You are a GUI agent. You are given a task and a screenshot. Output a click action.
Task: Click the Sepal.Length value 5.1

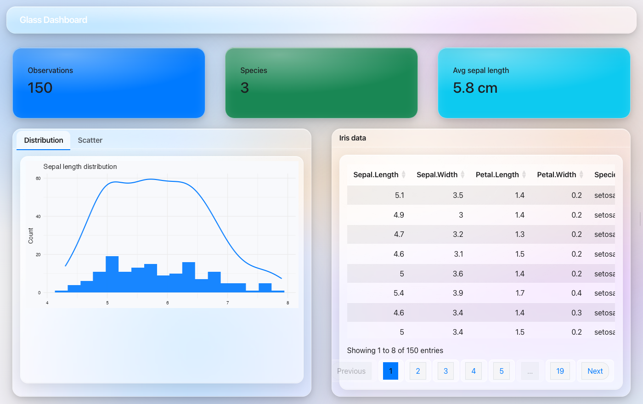pyautogui.click(x=400, y=195)
